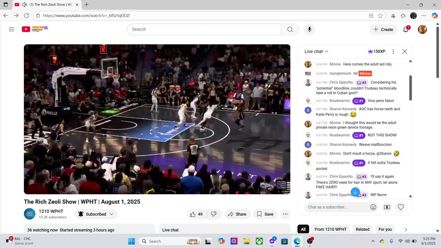Open the Edge settings ellipsis menu

pos(424,15)
